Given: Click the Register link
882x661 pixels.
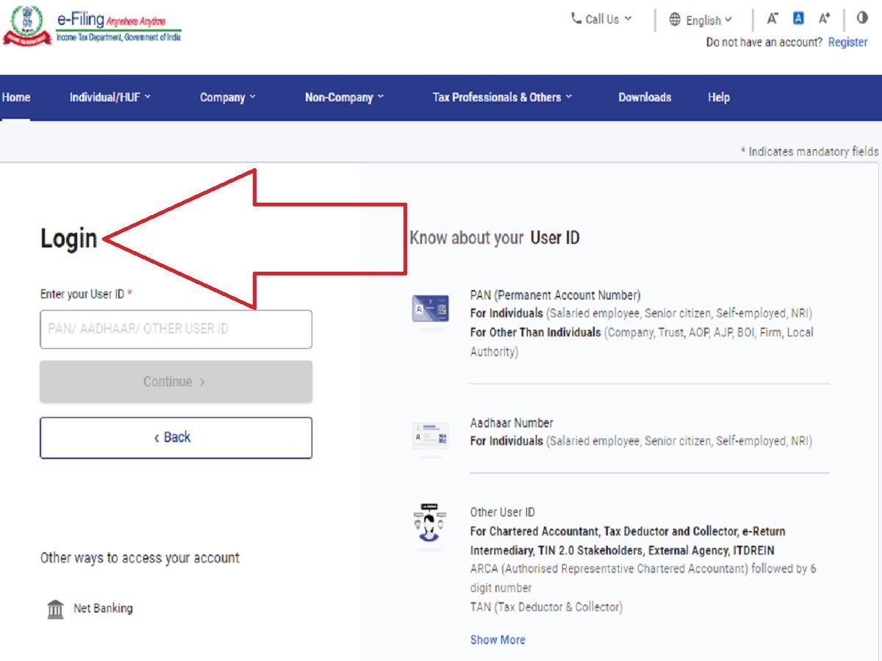Looking at the screenshot, I should click(847, 42).
